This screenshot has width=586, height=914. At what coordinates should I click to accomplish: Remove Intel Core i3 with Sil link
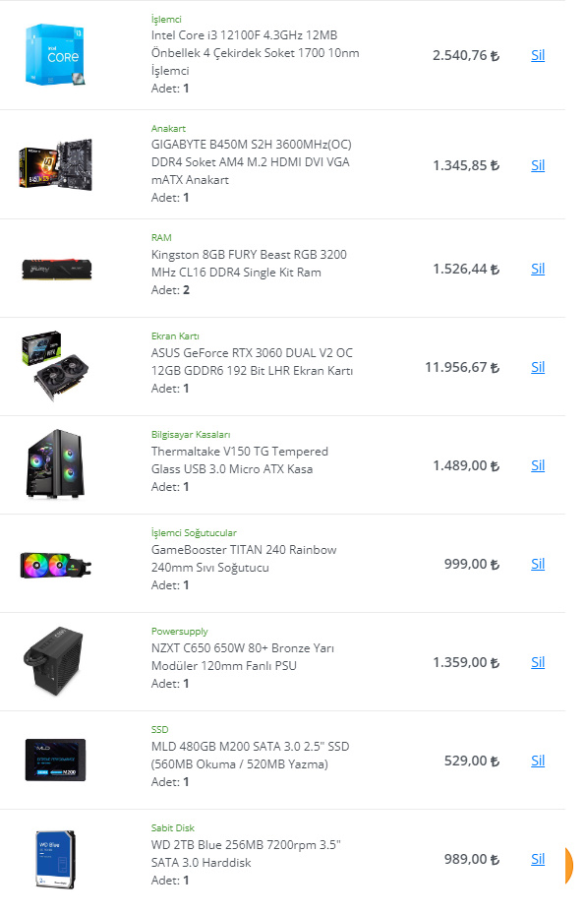click(538, 55)
